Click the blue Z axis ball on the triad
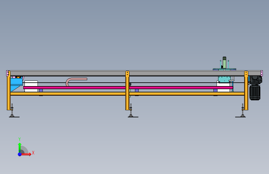The height and width of the screenshot is (174, 269). click(20, 154)
